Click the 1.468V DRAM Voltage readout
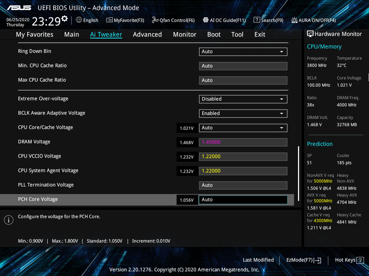Viewport: 369px width, 276px height. (x=187, y=142)
